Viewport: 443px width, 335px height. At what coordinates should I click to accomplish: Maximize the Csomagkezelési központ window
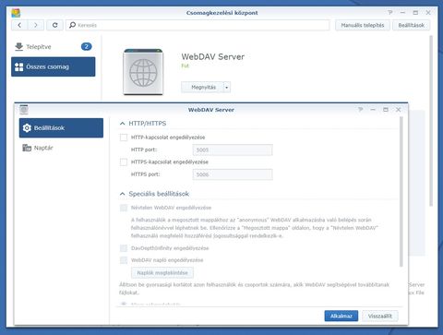pyautogui.click(x=415, y=13)
